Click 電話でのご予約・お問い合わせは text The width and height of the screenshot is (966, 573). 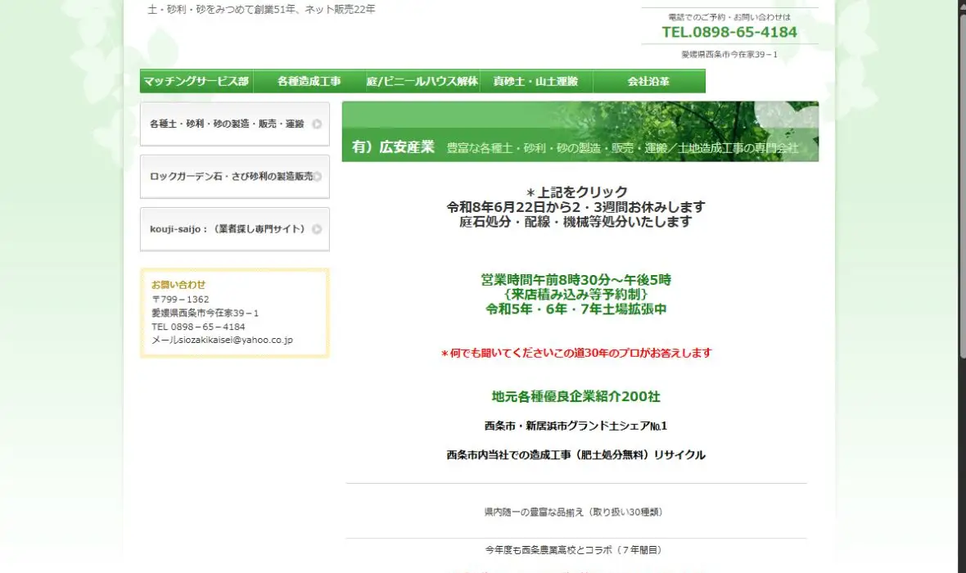[729, 17]
